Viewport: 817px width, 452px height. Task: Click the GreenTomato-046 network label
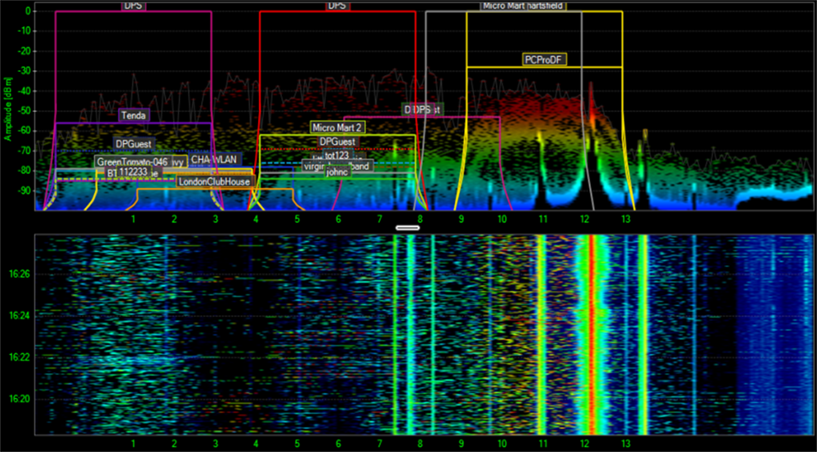pyautogui.click(x=132, y=162)
